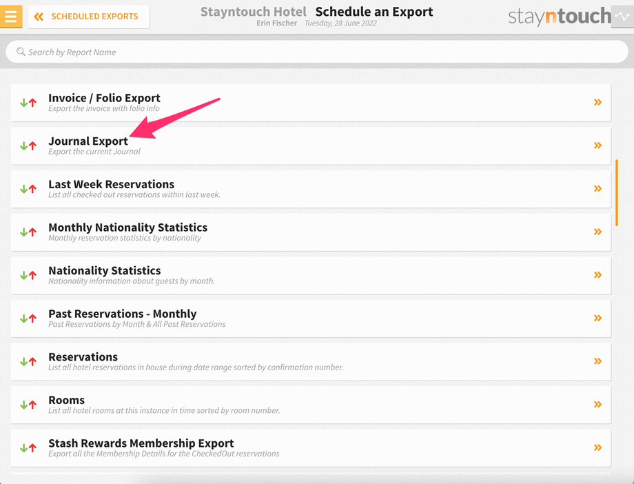Screen dimensions: 634x484
Task: Click the search magnifier icon
Action: (x=21, y=52)
